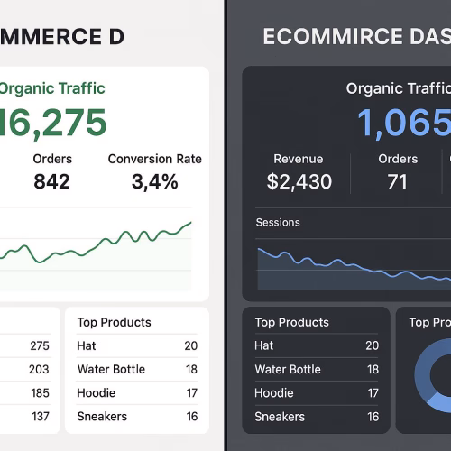
Task: Click the 185 value in left list
Action: (40, 393)
